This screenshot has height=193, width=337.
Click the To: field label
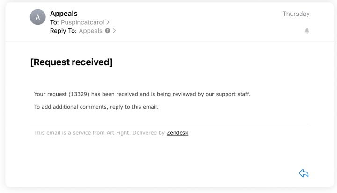coord(54,22)
